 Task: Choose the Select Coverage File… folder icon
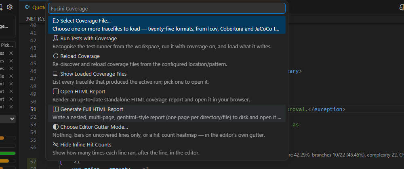[56, 21]
